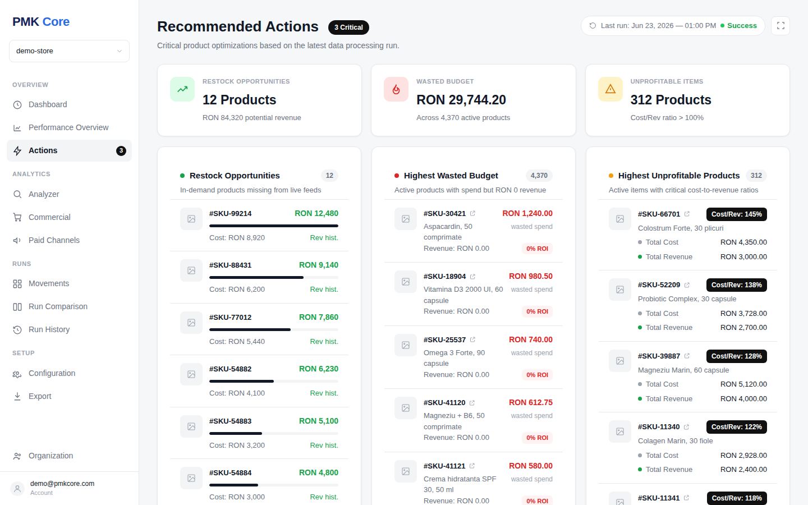This screenshot has height=505, width=808.
Task: Open external link icon next to #SKU-52209
Action: point(687,285)
